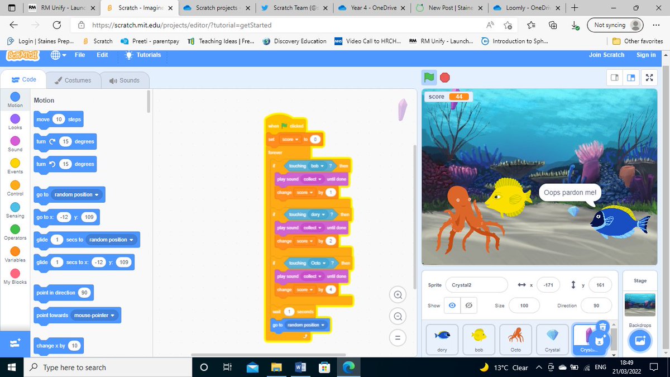This screenshot has width=670, height=377.
Task: Click the Sign in link
Action: 646,55
